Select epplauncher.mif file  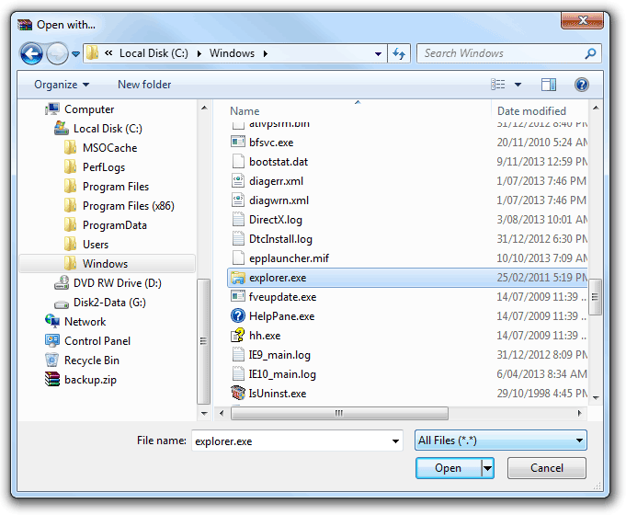pyautogui.click(x=289, y=258)
